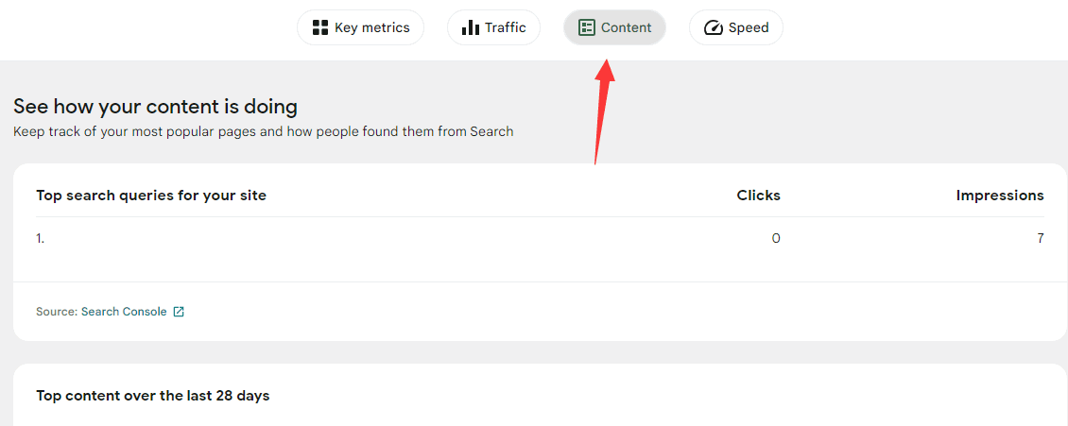This screenshot has height=426, width=1068.
Task: Click the impressions value 7 in row one
Action: (x=1040, y=239)
